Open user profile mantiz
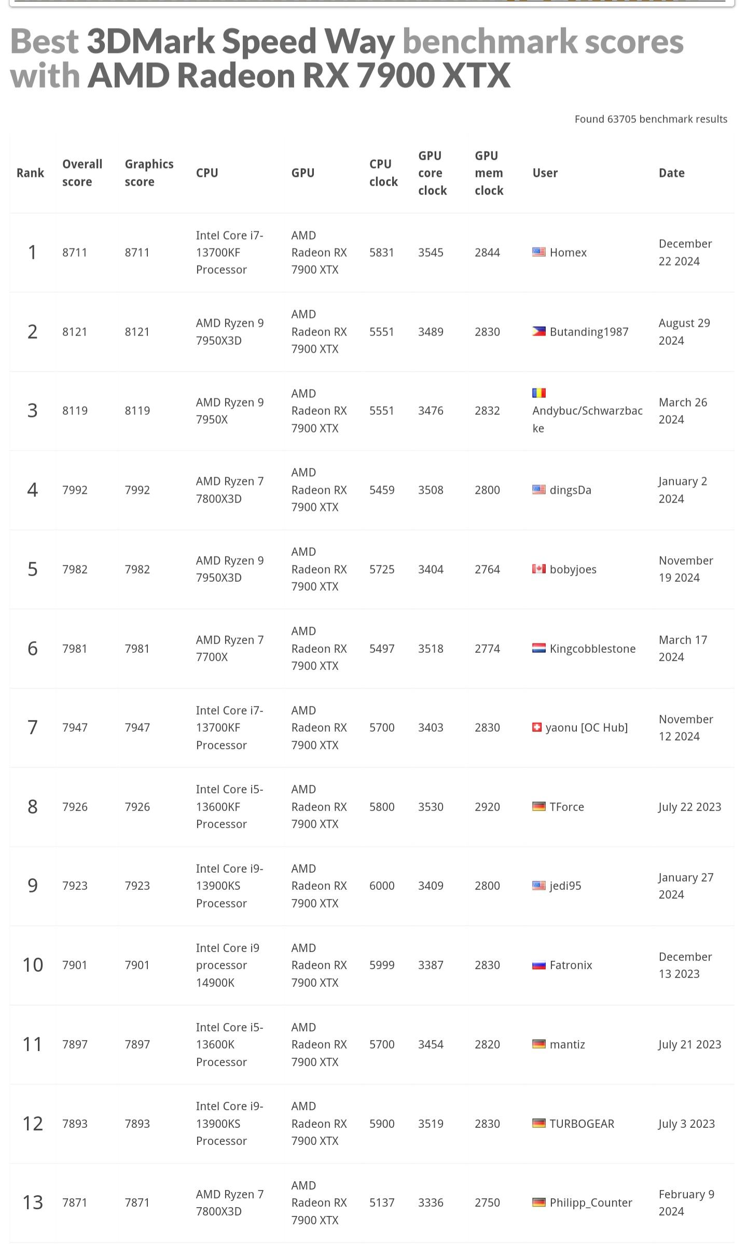This screenshot has height=1244, width=747. [x=567, y=1044]
